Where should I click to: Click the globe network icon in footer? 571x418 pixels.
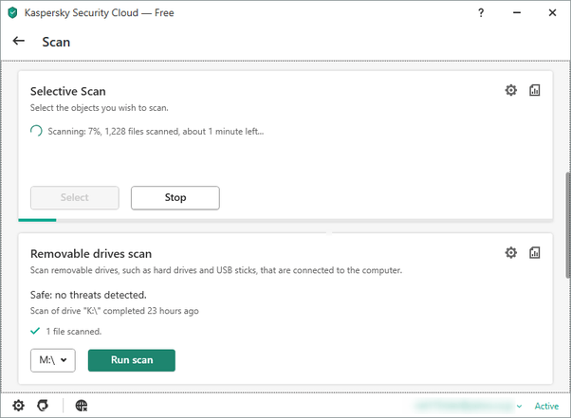(82, 406)
